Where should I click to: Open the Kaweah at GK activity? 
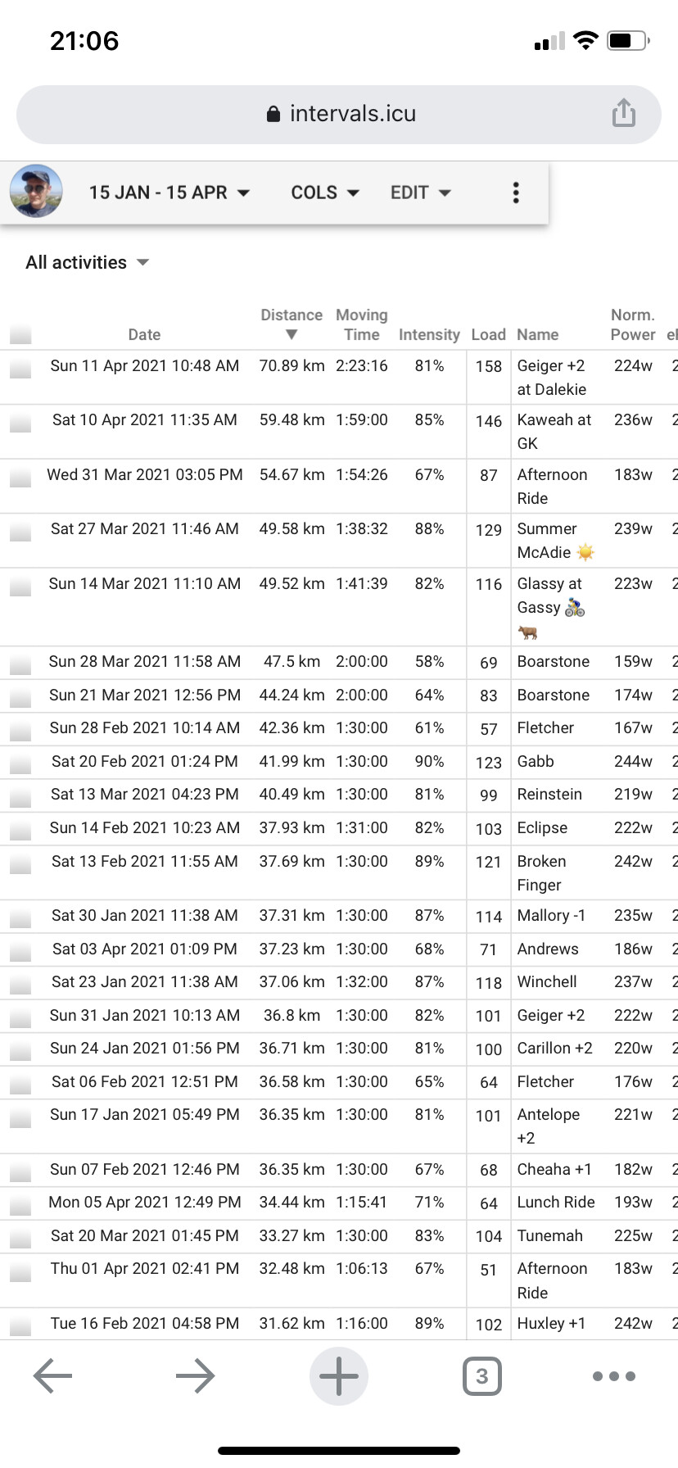[554, 432]
